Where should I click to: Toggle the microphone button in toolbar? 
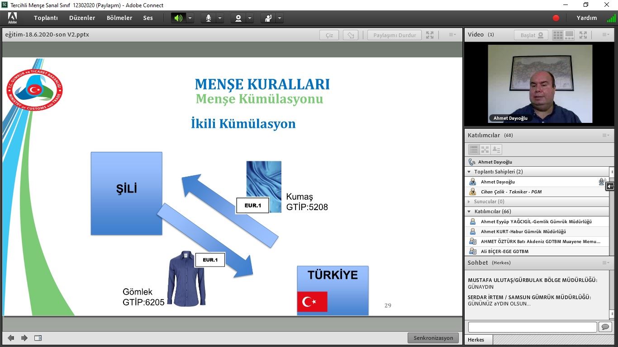[208, 18]
